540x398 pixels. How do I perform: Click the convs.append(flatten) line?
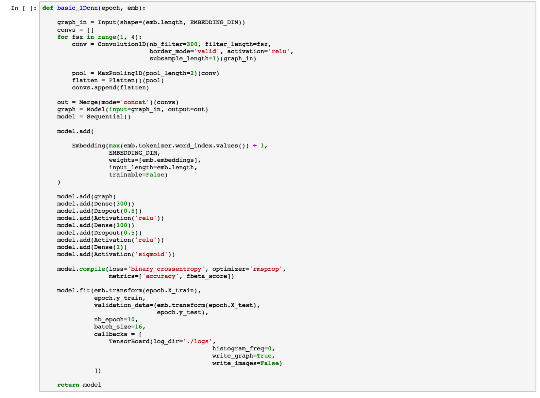coord(110,88)
